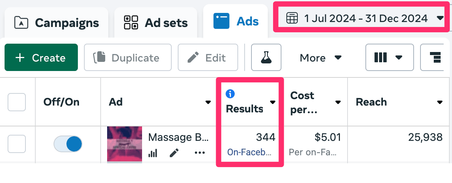Click the Results info icon

(x=229, y=94)
